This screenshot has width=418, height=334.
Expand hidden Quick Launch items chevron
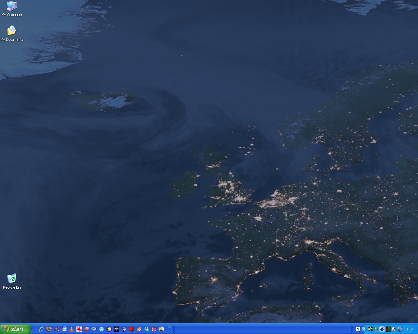tap(169, 327)
